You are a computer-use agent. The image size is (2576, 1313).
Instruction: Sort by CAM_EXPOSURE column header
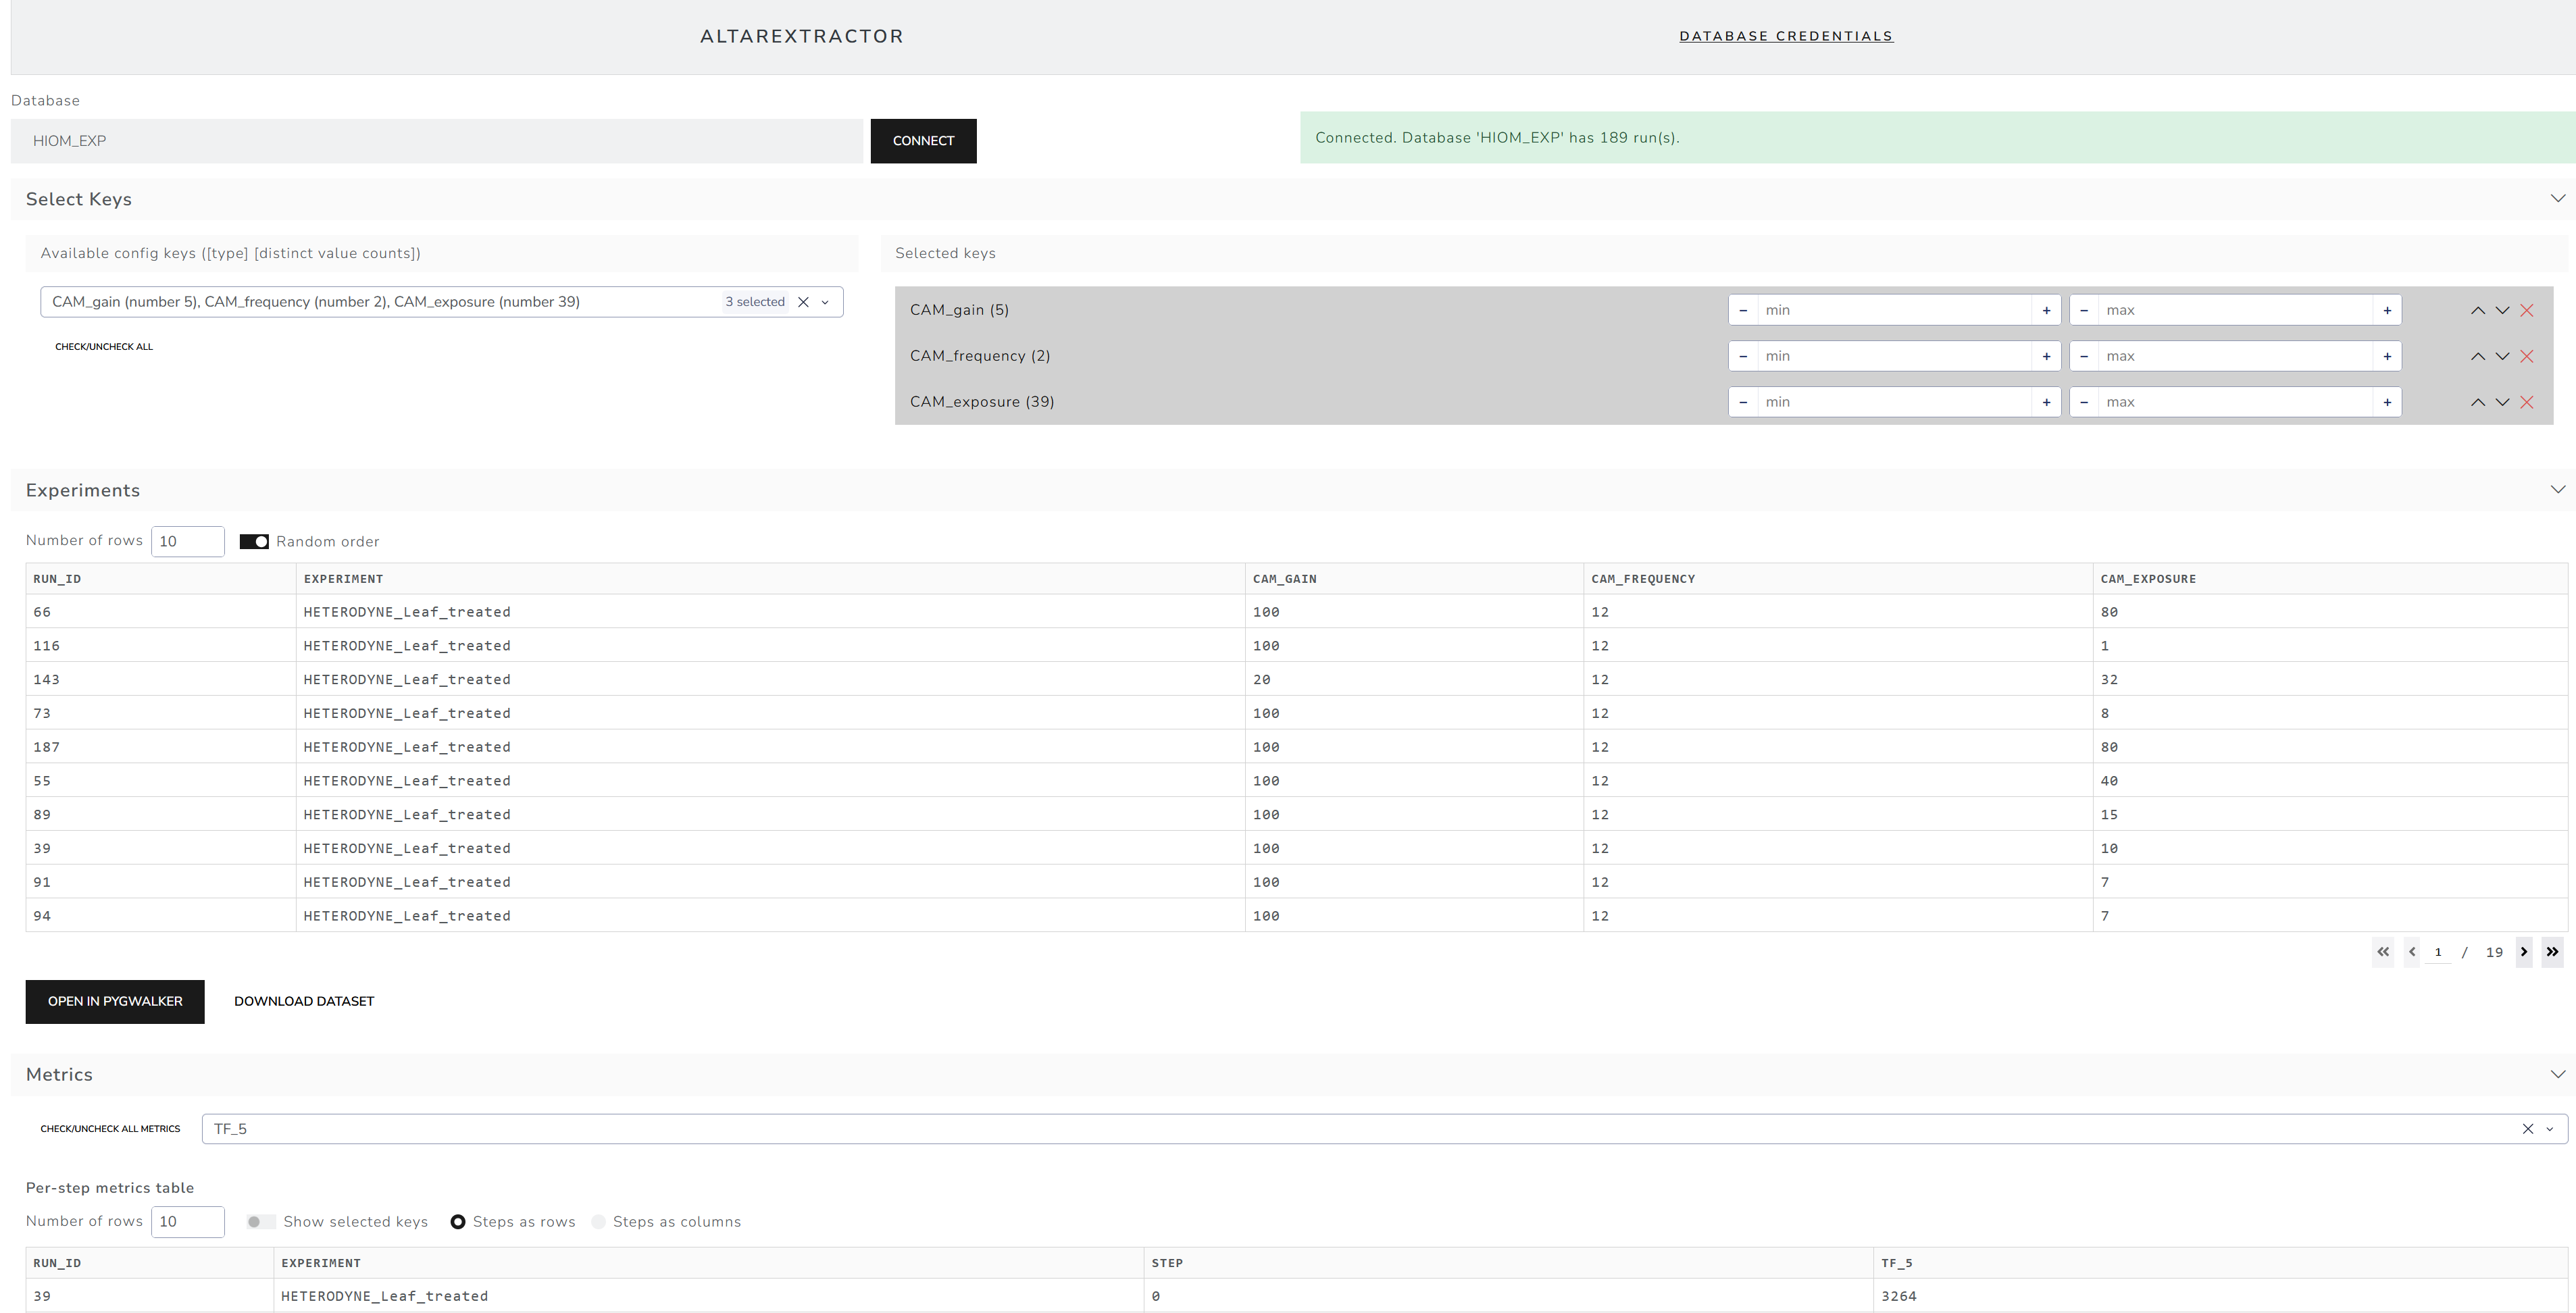[2147, 579]
